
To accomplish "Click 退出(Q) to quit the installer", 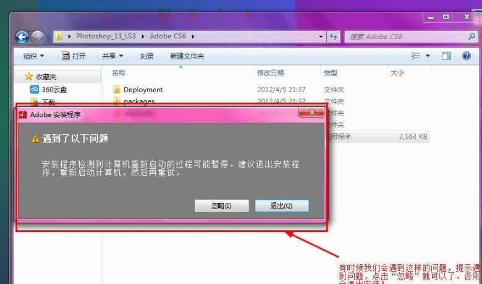I will [282, 205].
